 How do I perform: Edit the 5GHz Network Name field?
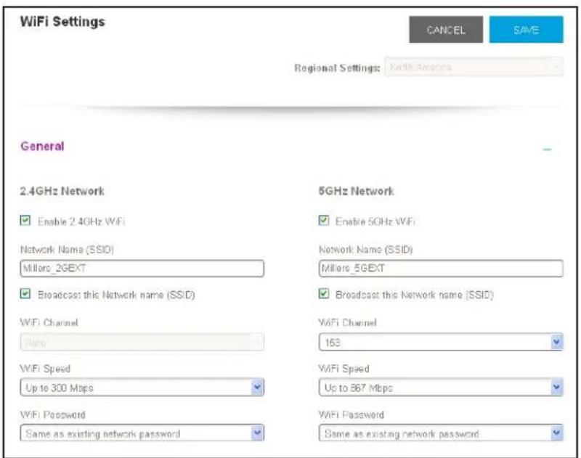click(441, 268)
